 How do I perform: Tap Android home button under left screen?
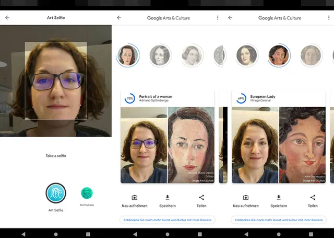(x=56, y=234)
